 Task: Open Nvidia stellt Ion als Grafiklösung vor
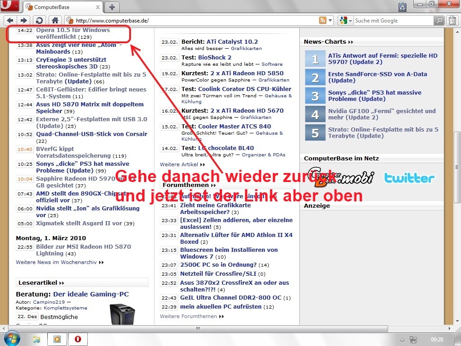pos(88,212)
